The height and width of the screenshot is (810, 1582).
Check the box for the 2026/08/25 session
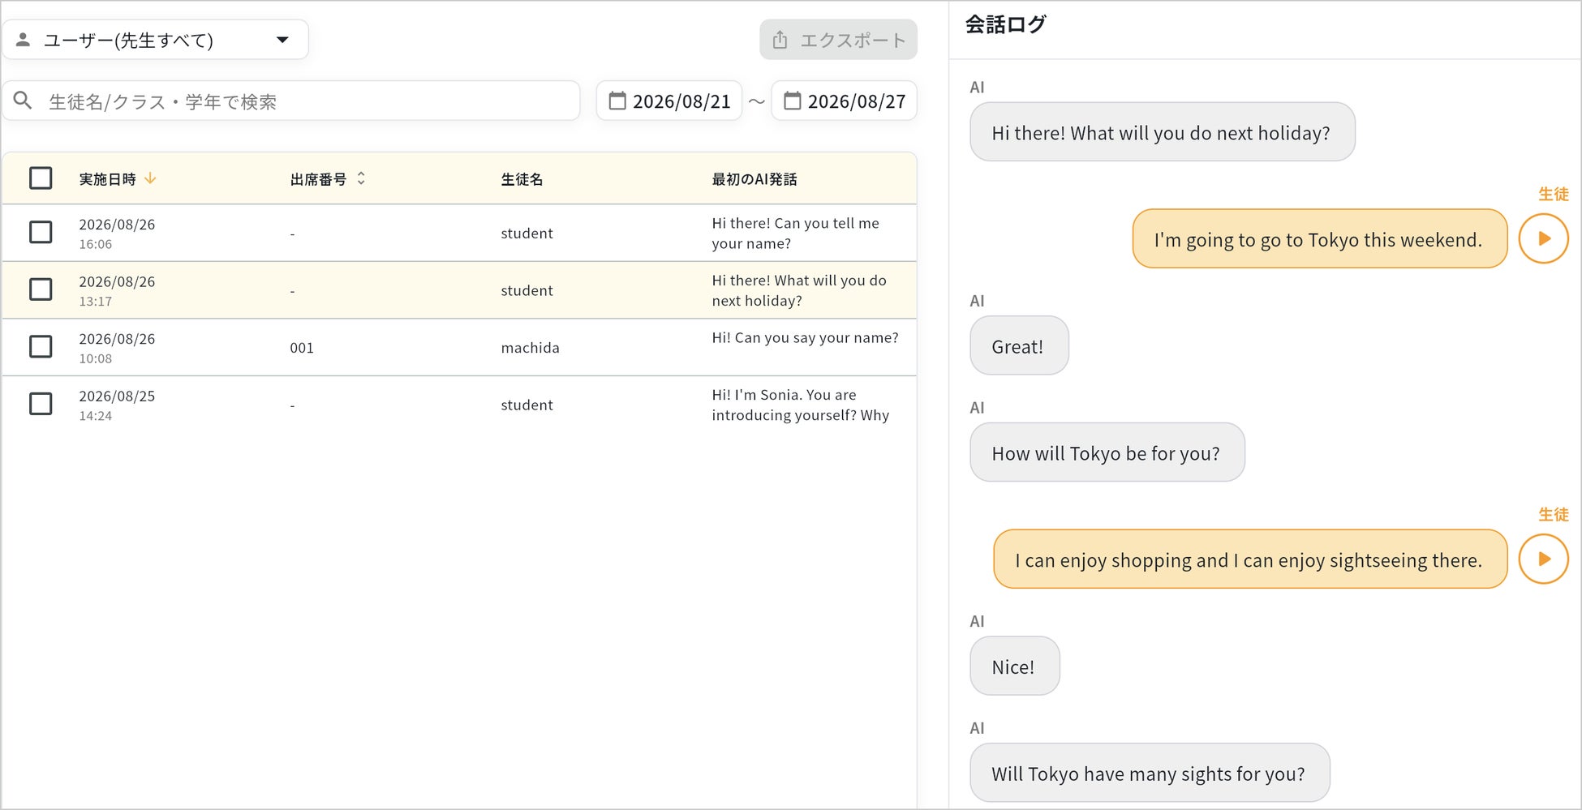click(x=41, y=404)
